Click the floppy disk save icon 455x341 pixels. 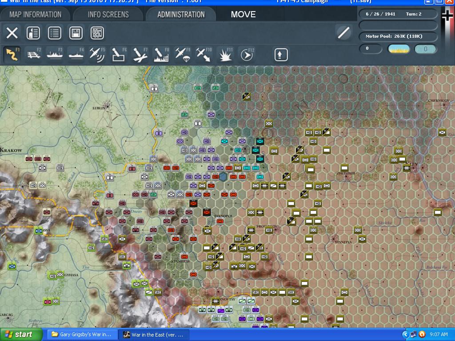(76, 33)
